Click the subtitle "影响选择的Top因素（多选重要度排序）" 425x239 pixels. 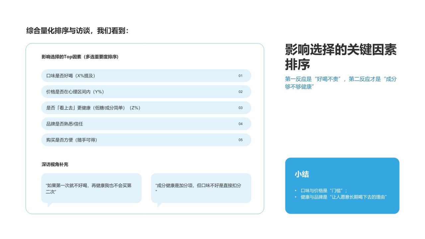[x=80, y=57]
